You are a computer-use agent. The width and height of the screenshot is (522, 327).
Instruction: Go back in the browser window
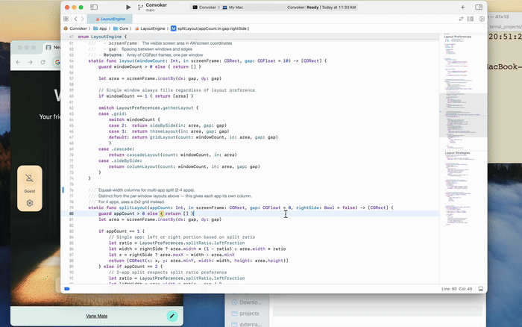tap(19, 62)
